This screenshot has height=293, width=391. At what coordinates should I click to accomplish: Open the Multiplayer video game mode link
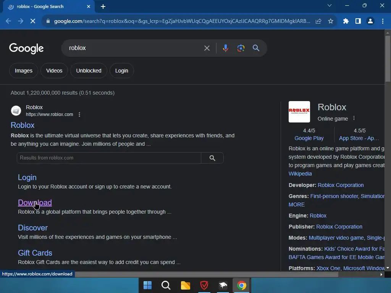coord(336,238)
